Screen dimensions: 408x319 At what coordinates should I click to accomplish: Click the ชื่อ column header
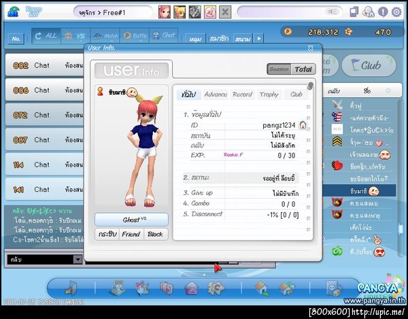[367, 91]
